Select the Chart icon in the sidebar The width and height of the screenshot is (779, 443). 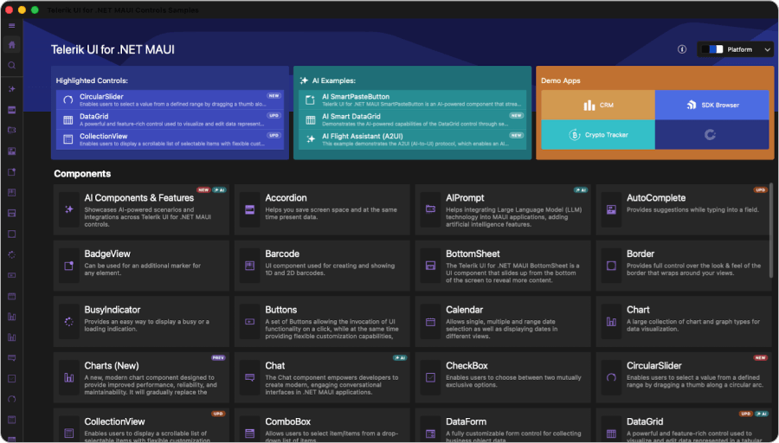coord(12,317)
